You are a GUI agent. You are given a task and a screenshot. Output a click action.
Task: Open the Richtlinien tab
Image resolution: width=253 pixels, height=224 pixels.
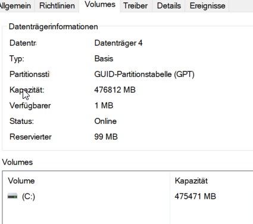click(57, 6)
